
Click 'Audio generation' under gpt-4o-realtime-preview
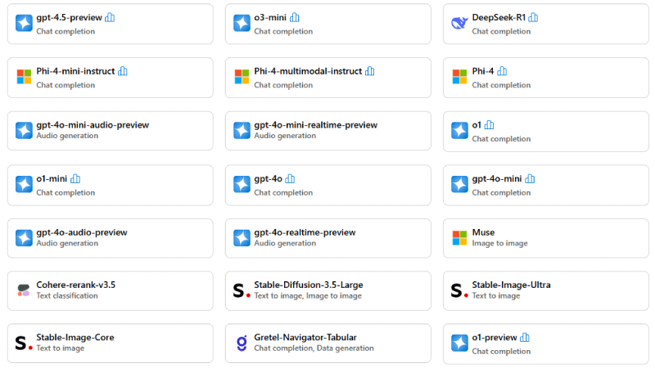(x=285, y=243)
